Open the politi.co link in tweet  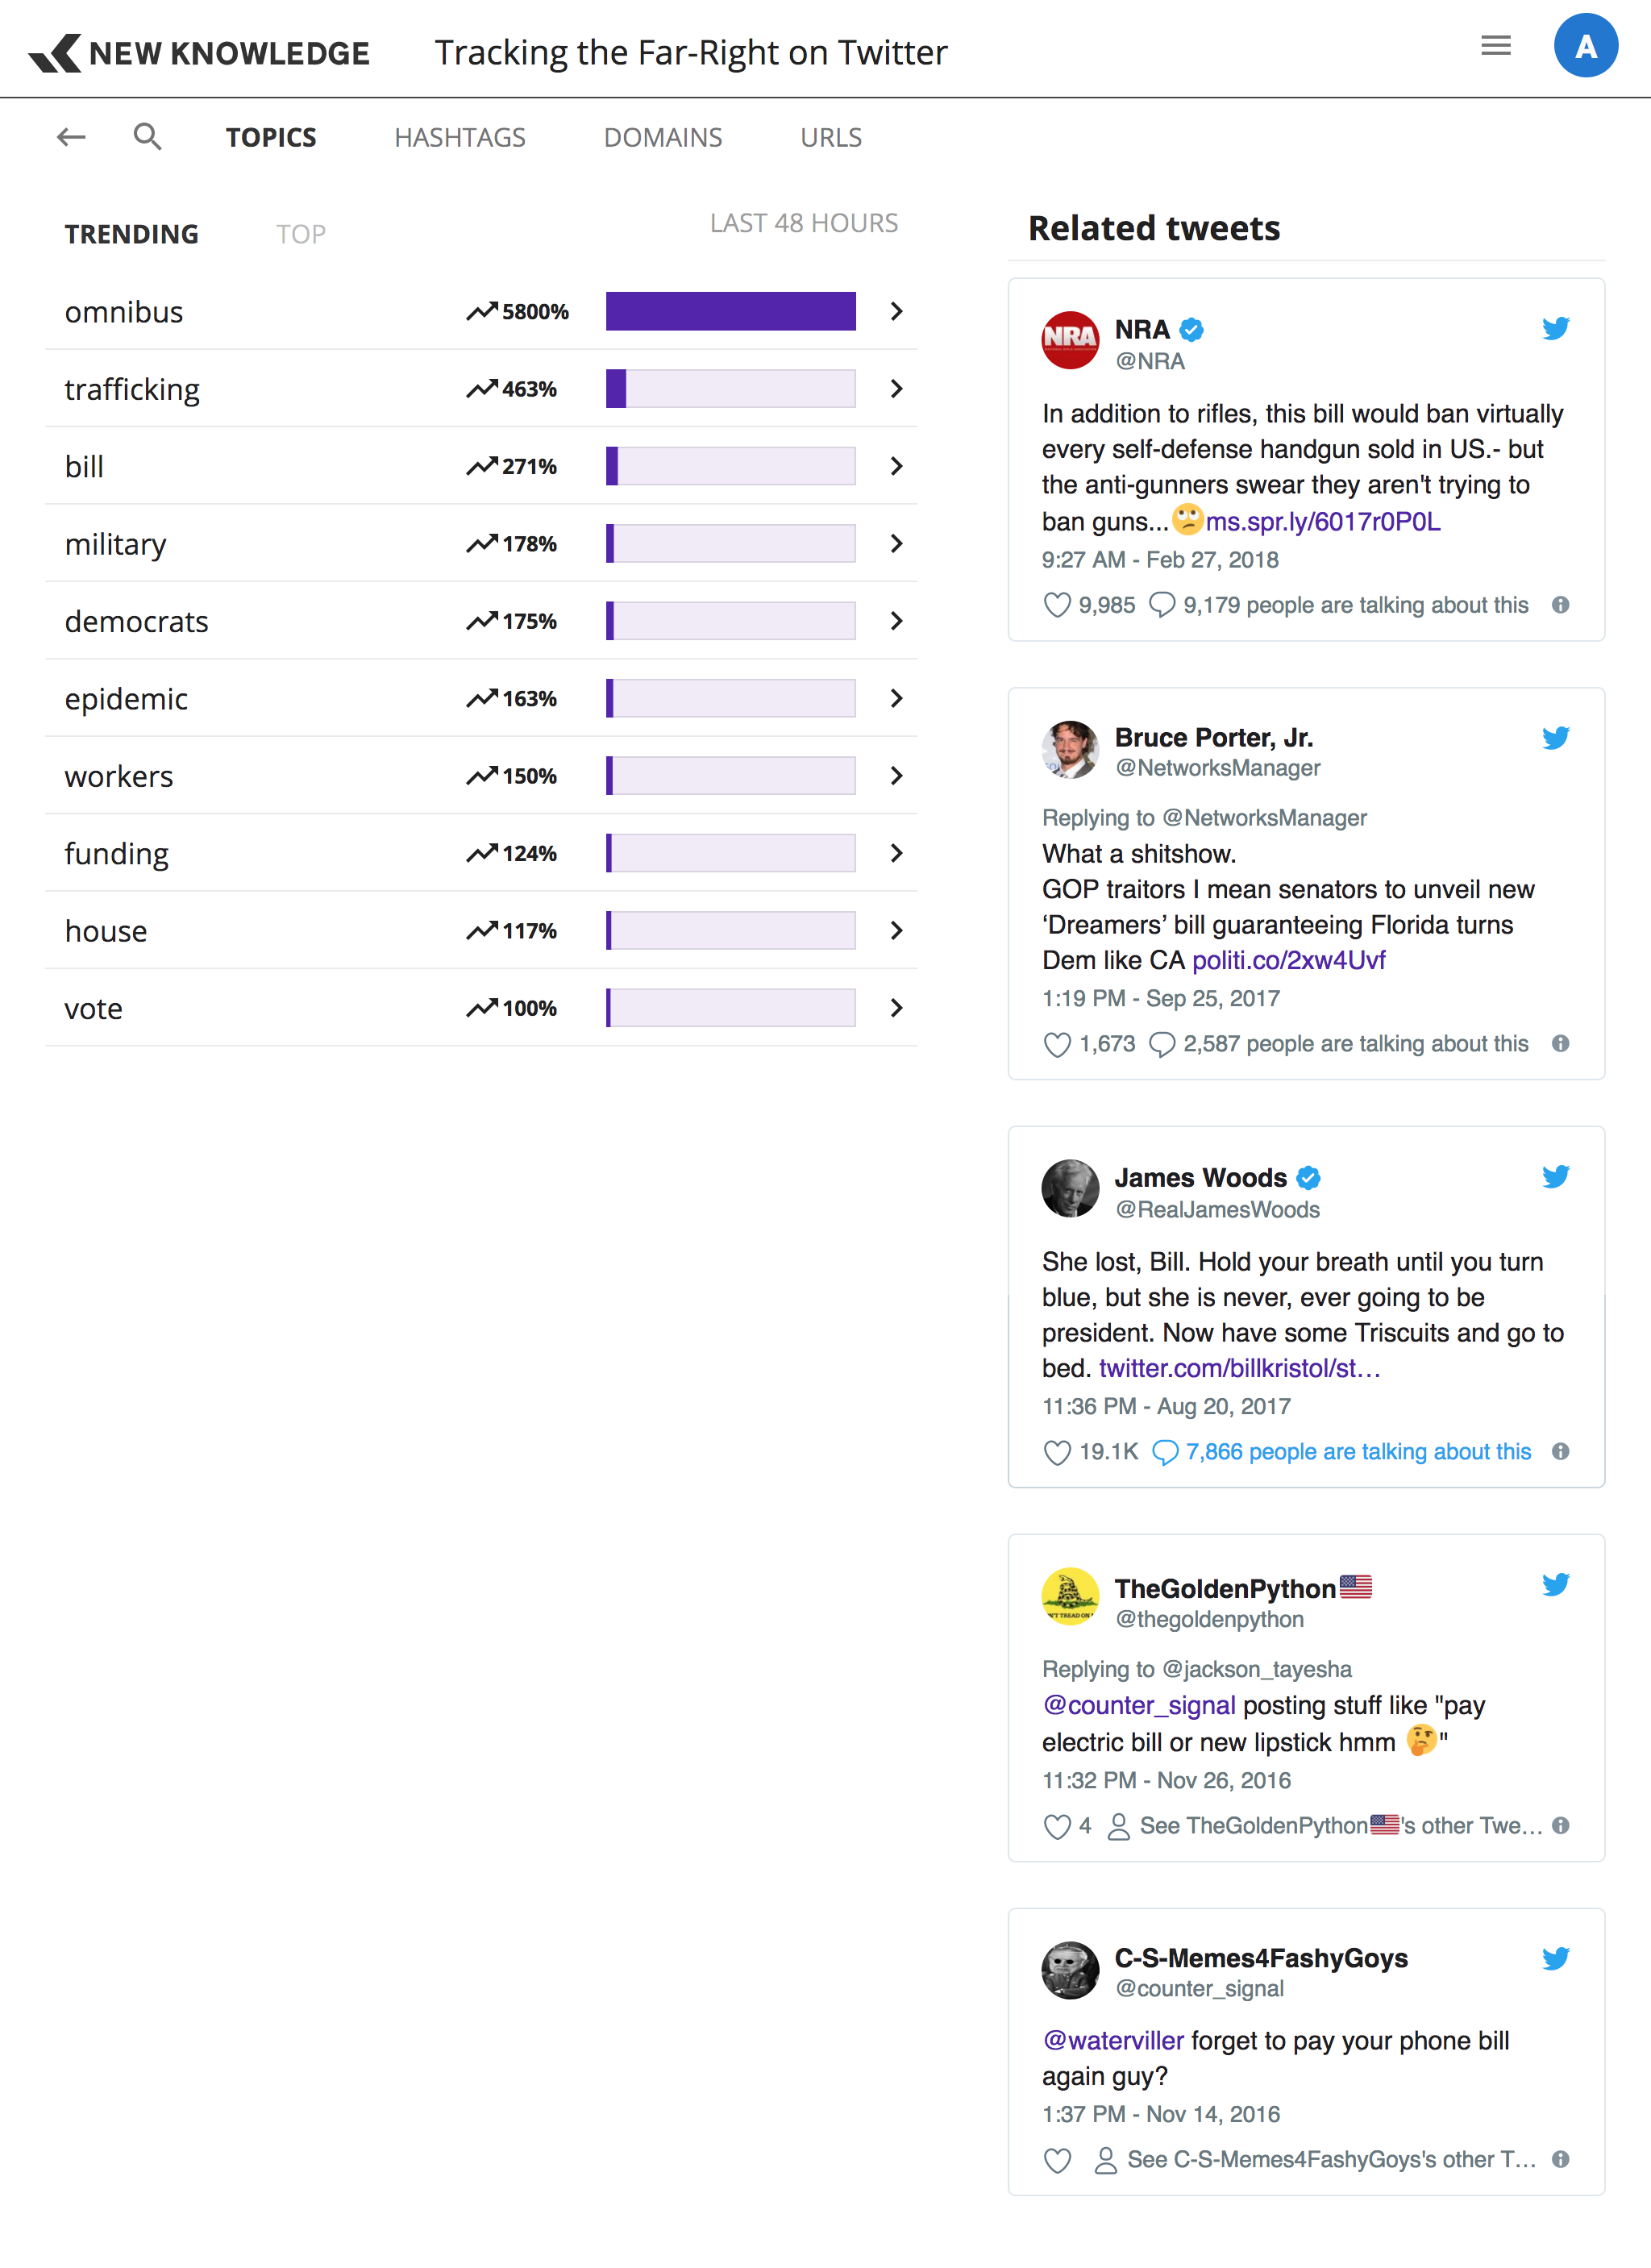[x=1288, y=961]
